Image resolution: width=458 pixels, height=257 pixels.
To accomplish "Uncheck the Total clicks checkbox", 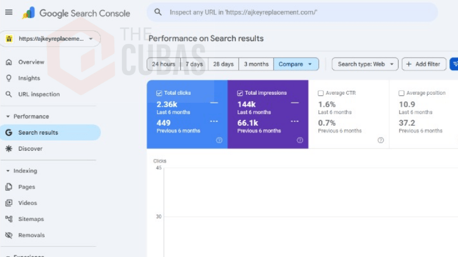I will click(x=159, y=93).
